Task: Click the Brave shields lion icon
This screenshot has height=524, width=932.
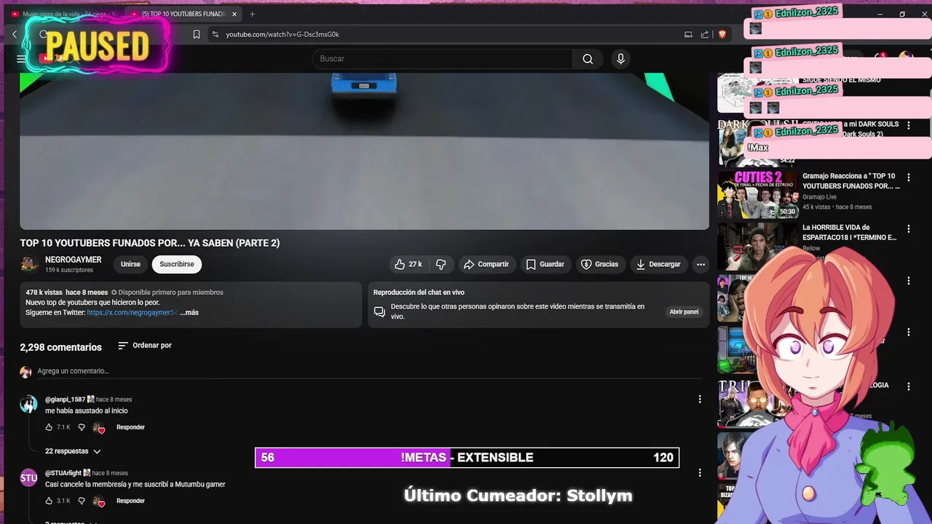Action: 722,34
